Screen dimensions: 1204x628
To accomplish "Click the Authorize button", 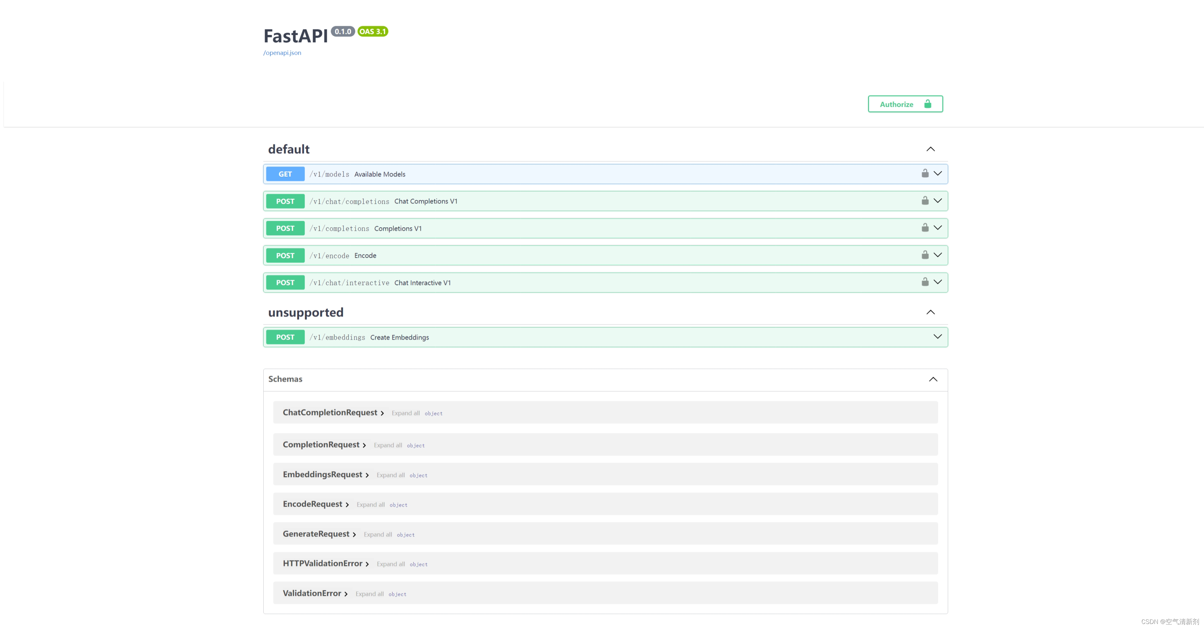I will 905,104.
